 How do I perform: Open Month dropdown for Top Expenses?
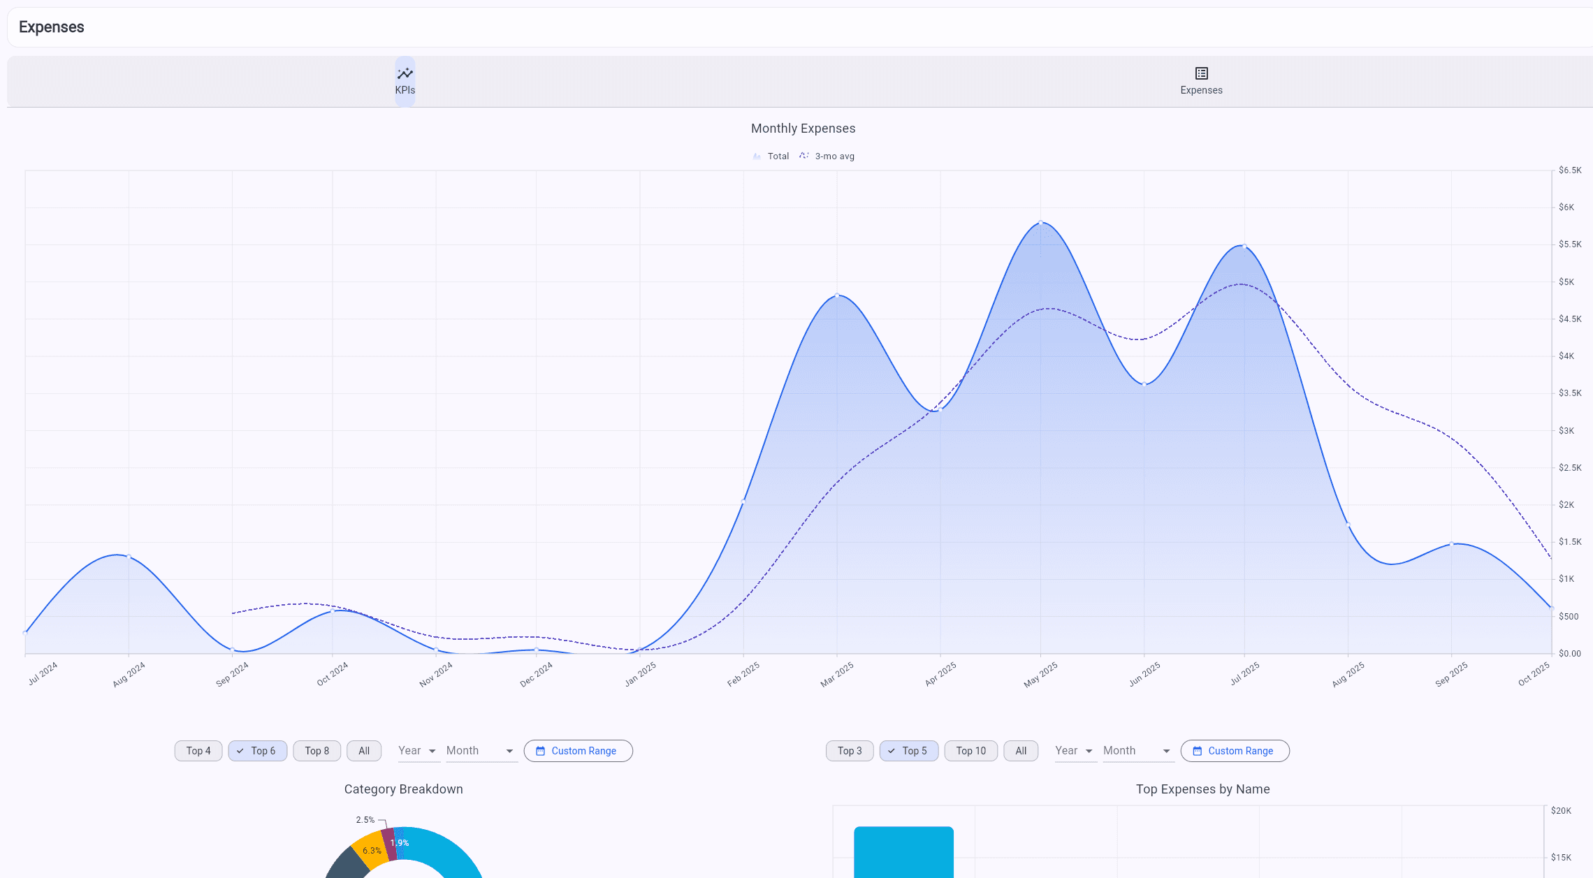tap(1137, 751)
